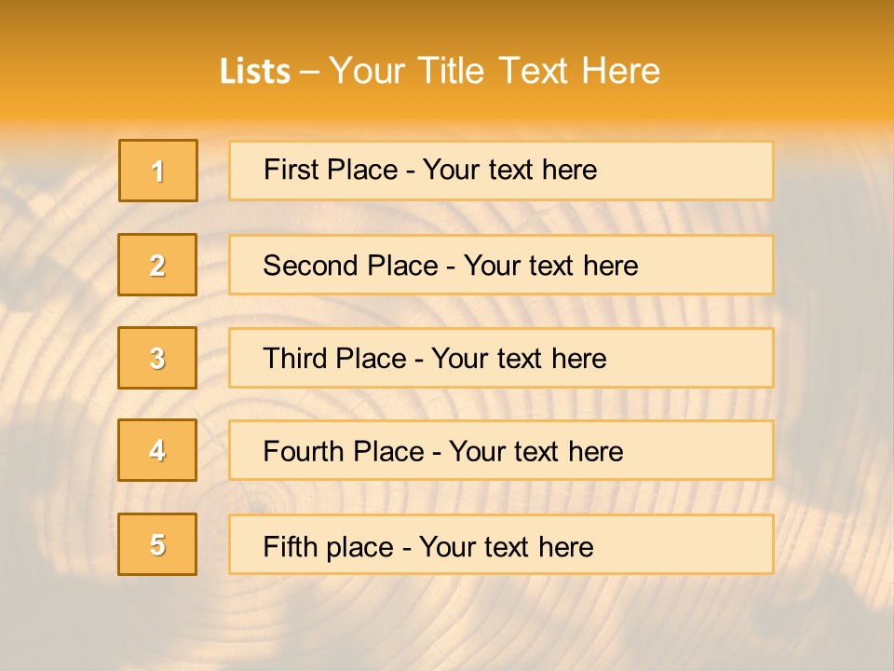Click the words 'Third Place' in the list
The width and height of the screenshot is (894, 671).
[x=334, y=358]
